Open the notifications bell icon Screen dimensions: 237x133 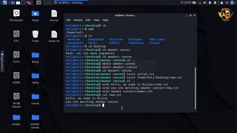(x=210, y=3)
